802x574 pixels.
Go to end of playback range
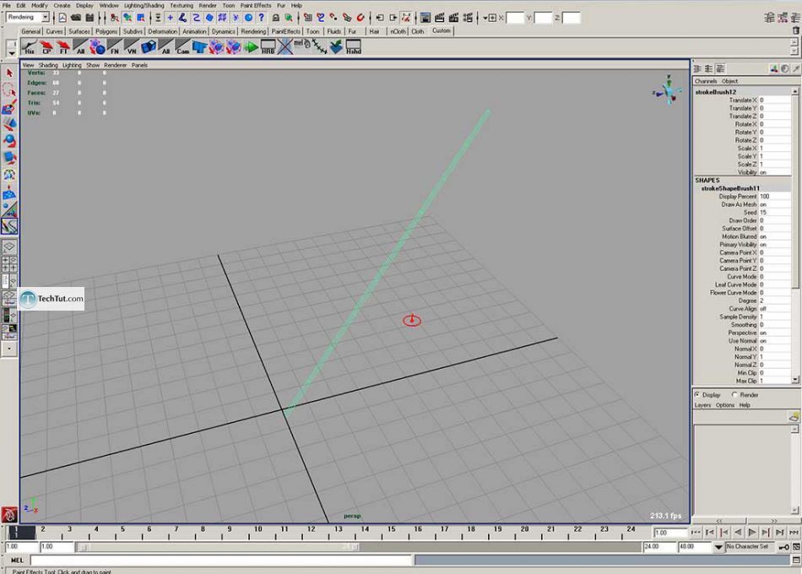(x=794, y=533)
